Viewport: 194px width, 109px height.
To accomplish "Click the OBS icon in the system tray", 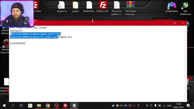I will (x=130, y=106).
